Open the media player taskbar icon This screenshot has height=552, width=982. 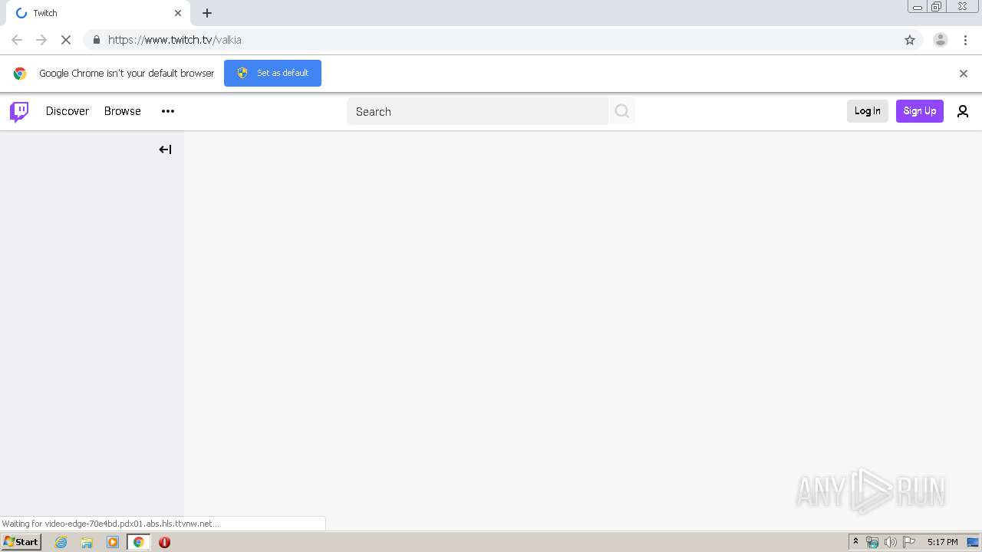113,542
